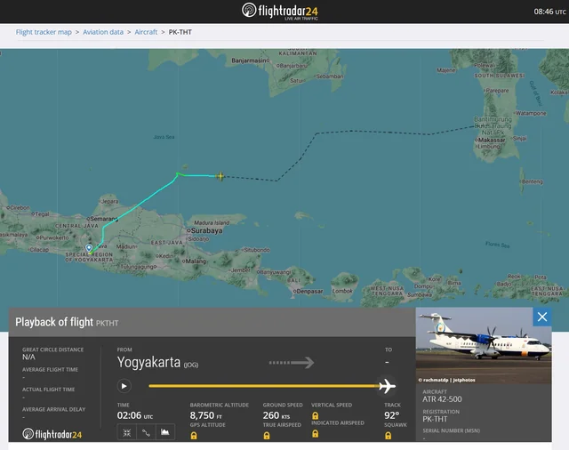This screenshot has width=569, height=450.
Task: Click Denpasar city label on map
Action: click(309, 292)
